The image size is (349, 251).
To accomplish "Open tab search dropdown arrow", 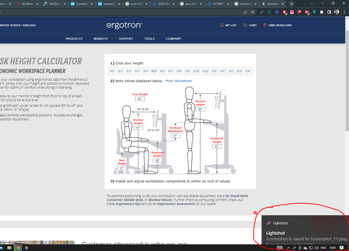I will pos(311,3).
